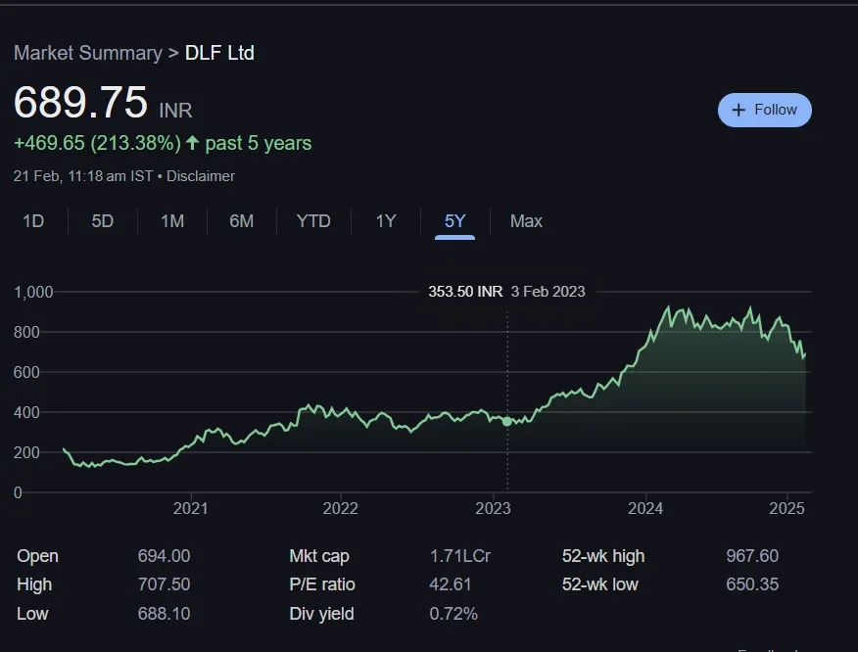Click the 52-wk high label
The image size is (858, 652).
(x=603, y=556)
